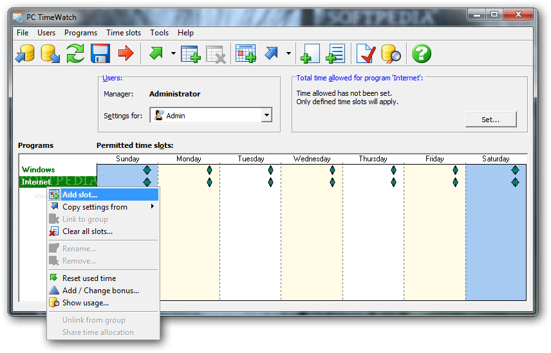The height and width of the screenshot is (353, 551).
Task: Click the 'Set...' button
Action: click(x=491, y=120)
